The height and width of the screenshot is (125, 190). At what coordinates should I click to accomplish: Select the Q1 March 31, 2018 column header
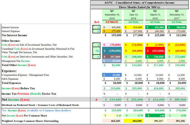(155, 15)
